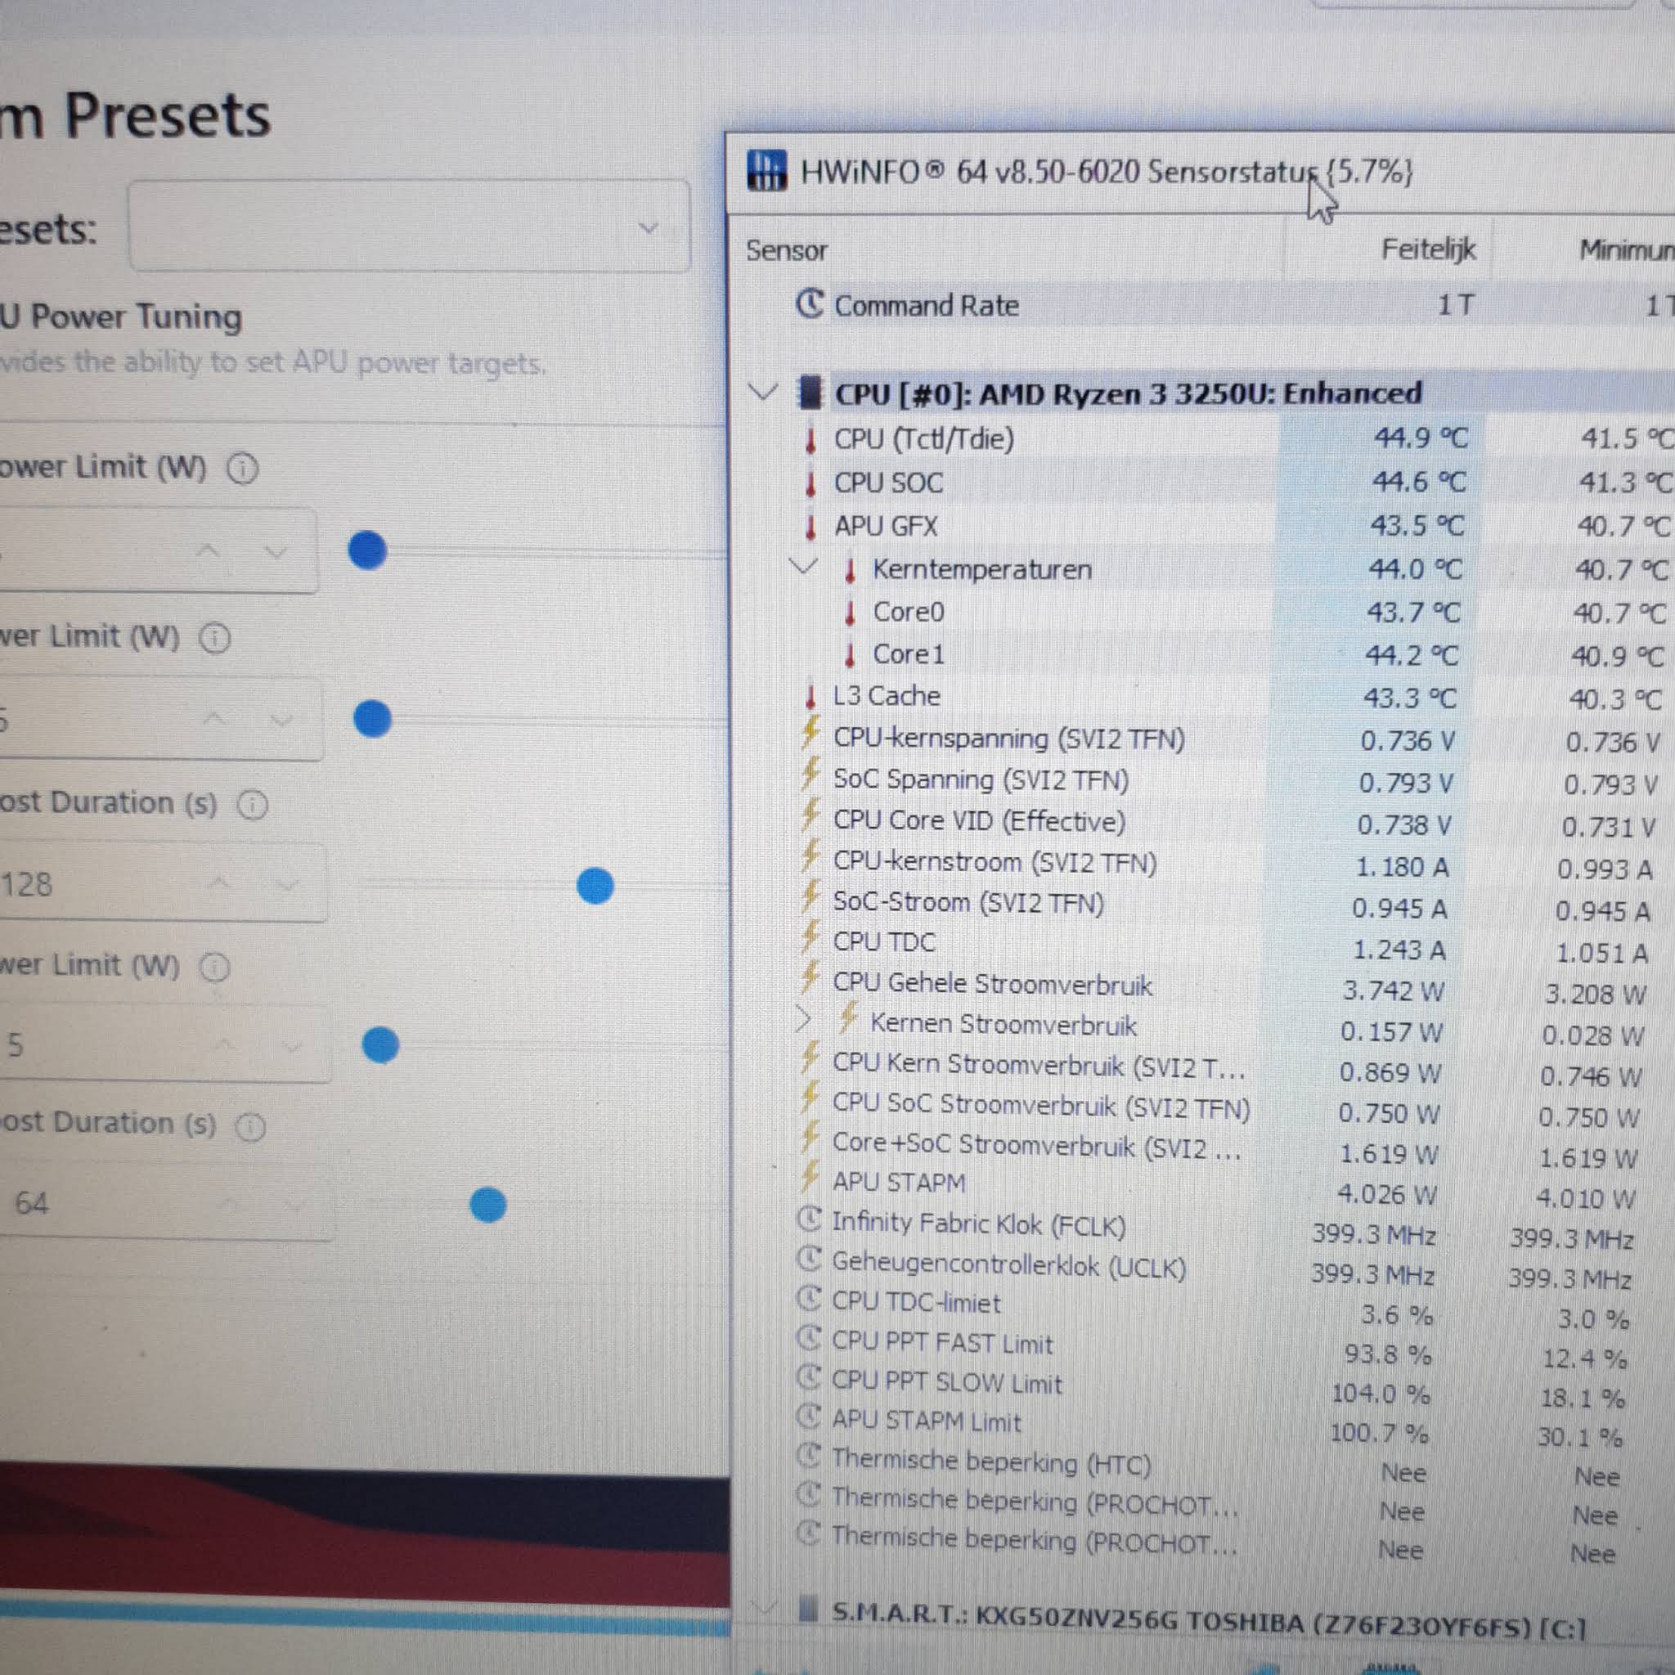Click lightning icon beside APU STAPM
This screenshot has width=1675, height=1675.
click(x=810, y=1178)
